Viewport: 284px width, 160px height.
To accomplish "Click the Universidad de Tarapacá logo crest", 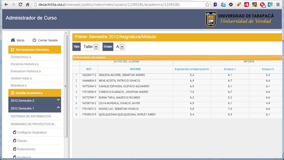I will coord(211,19).
